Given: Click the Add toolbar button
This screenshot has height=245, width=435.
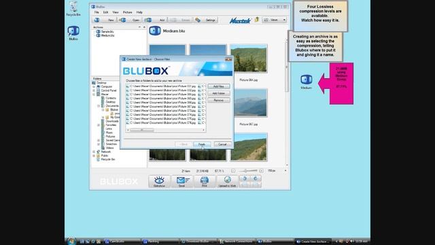Looking at the screenshot, I should pos(155,20).
